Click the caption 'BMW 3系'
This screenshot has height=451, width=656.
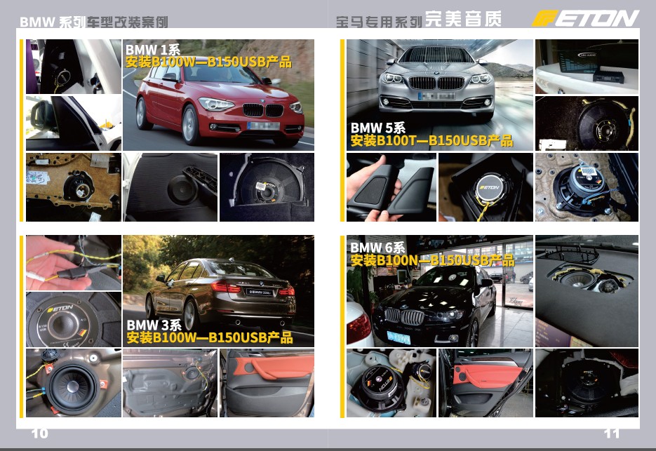[x=154, y=325]
